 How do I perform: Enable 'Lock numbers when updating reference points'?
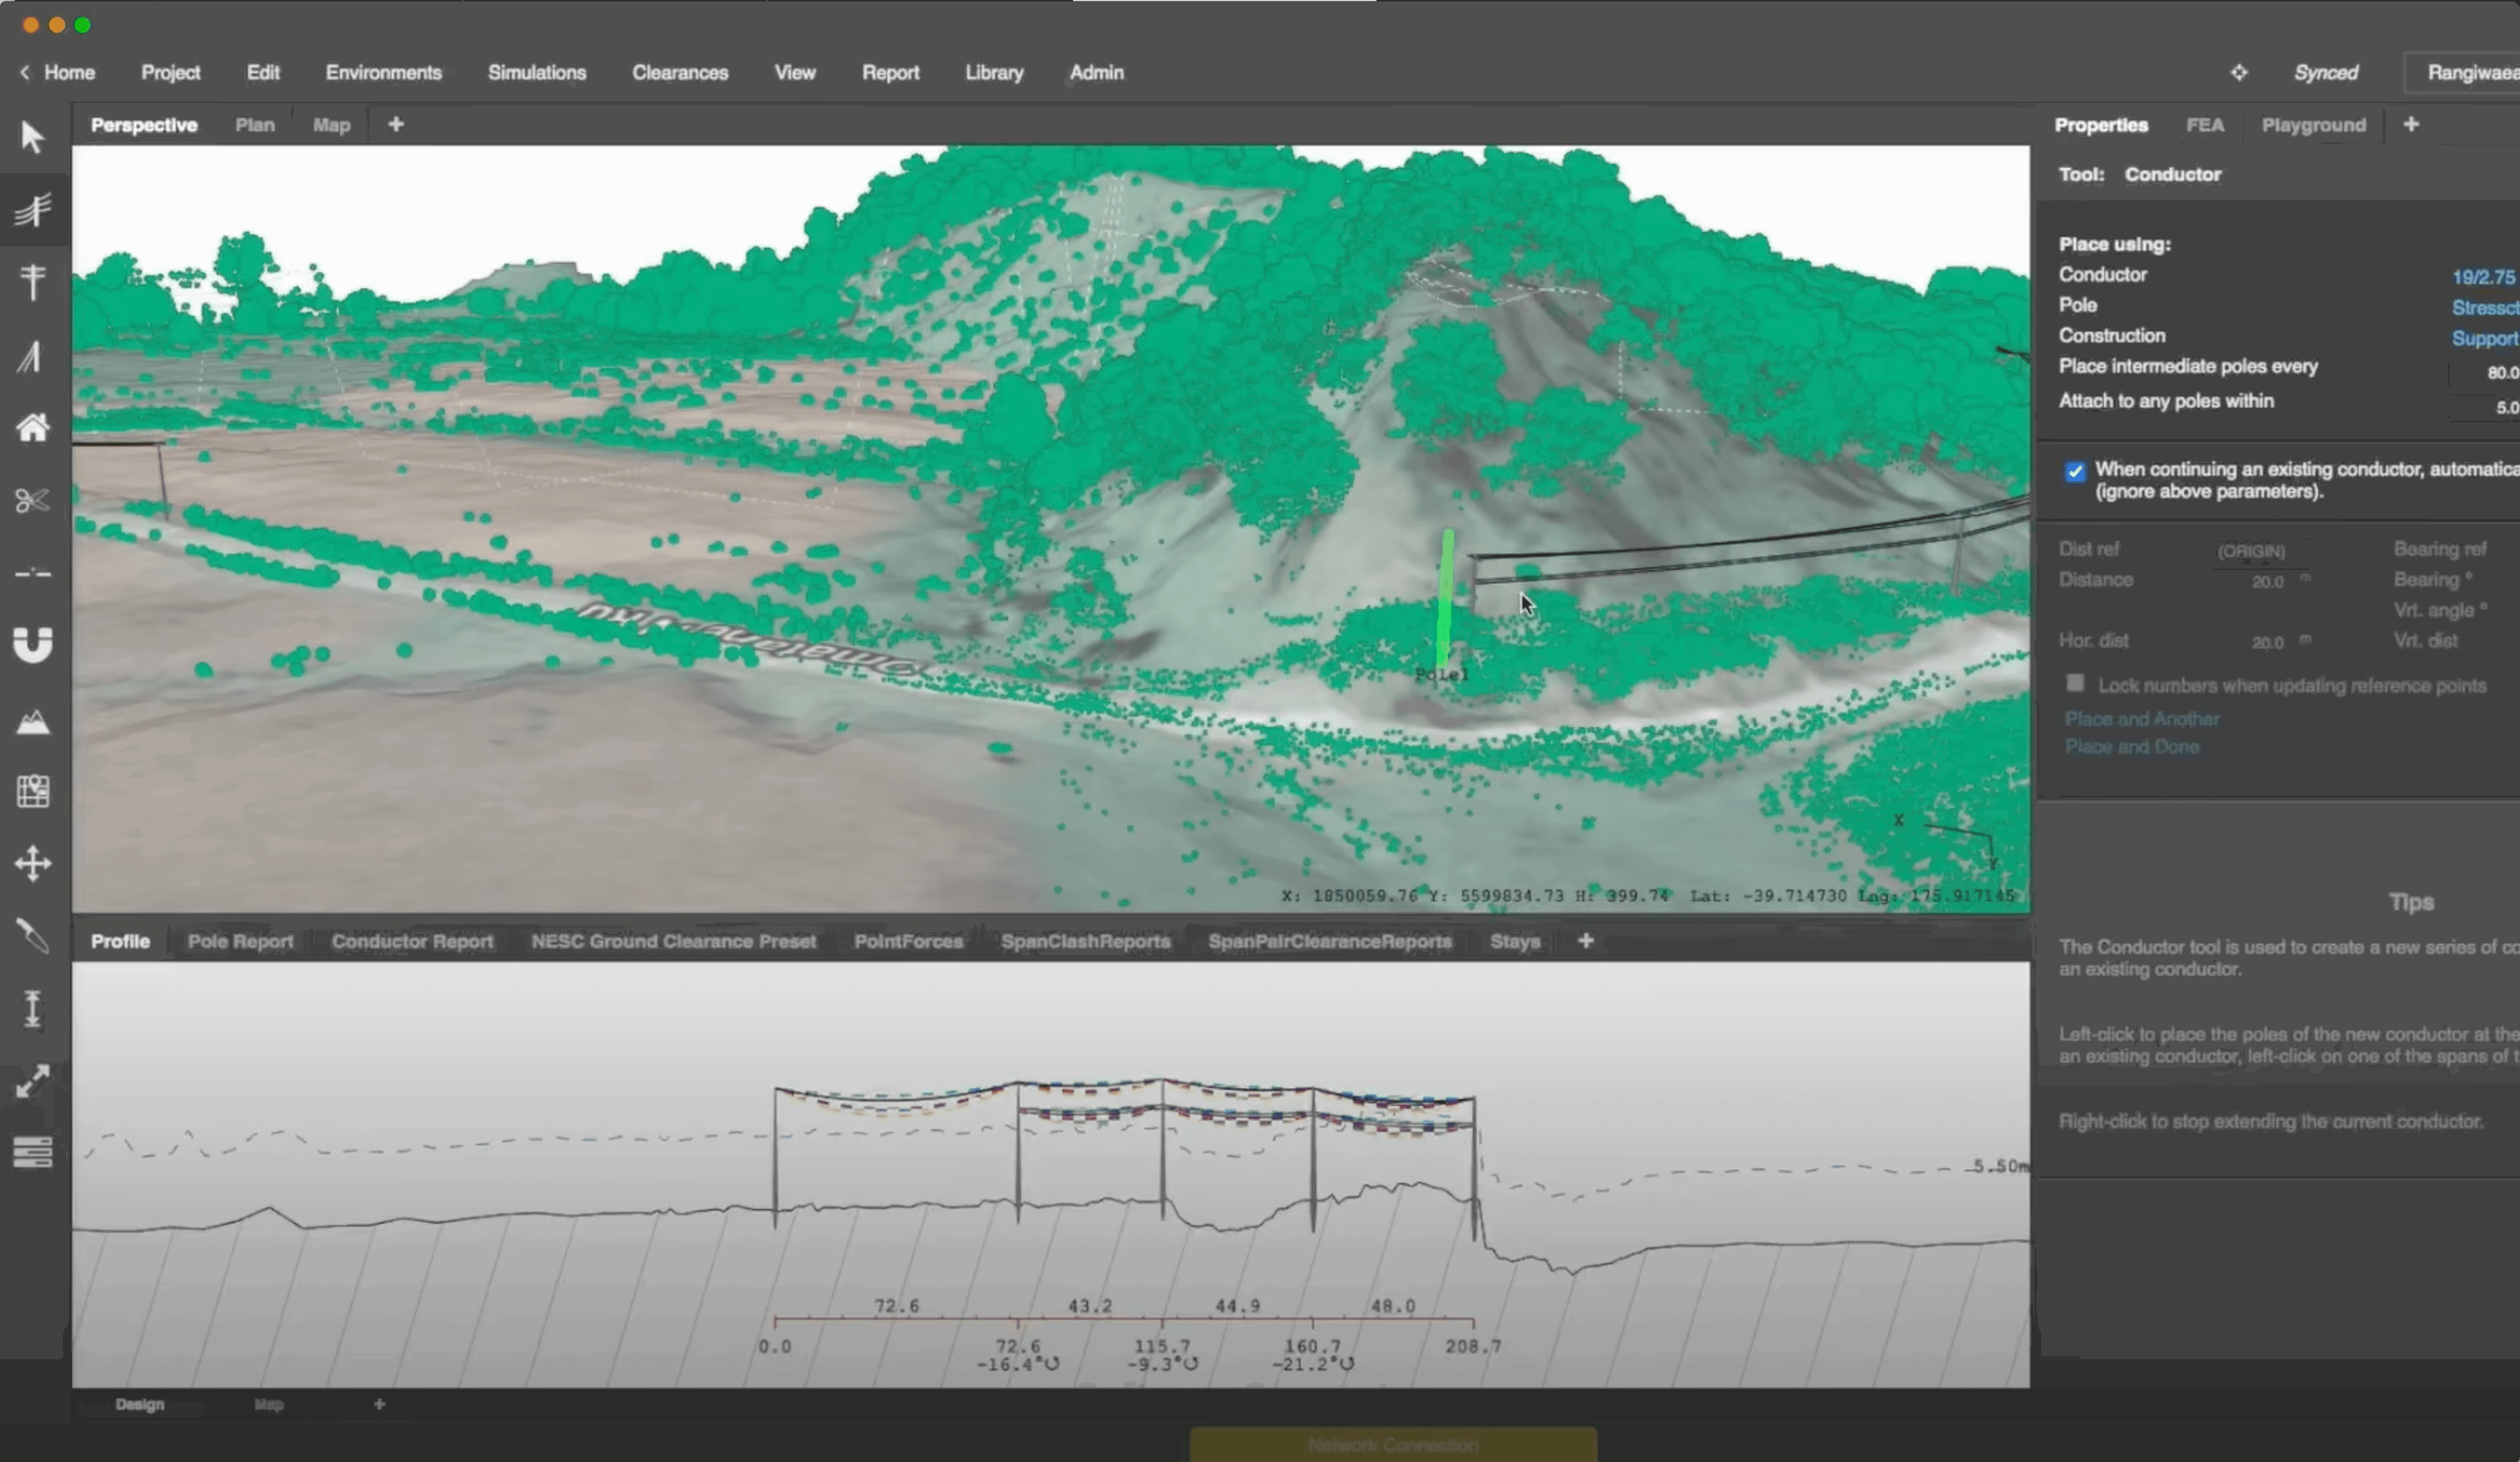(2075, 682)
